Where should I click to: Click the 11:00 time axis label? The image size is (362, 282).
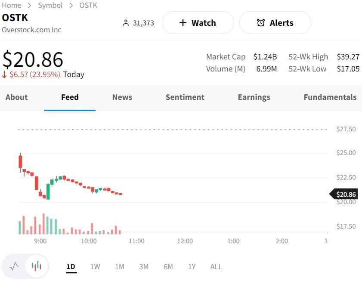[137, 241]
